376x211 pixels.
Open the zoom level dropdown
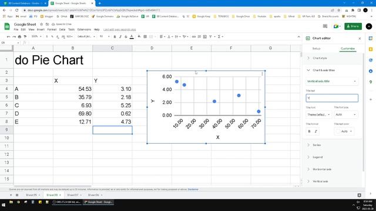pos(36,36)
